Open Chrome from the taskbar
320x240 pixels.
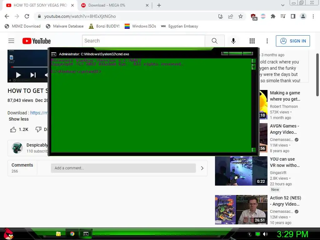[72, 234]
